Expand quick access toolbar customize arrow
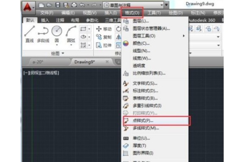This screenshot has width=244, height=162. pyautogui.click(x=166, y=5)
